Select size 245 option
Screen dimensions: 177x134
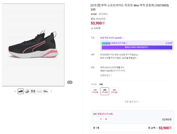(x=105, y=91)
